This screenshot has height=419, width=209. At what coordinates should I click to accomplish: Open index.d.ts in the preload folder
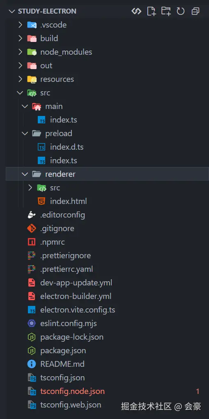pos(67,147)
